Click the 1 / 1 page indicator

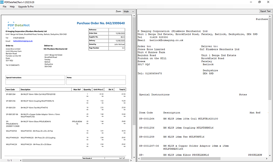pyautogui.click(x=10, y=160)
